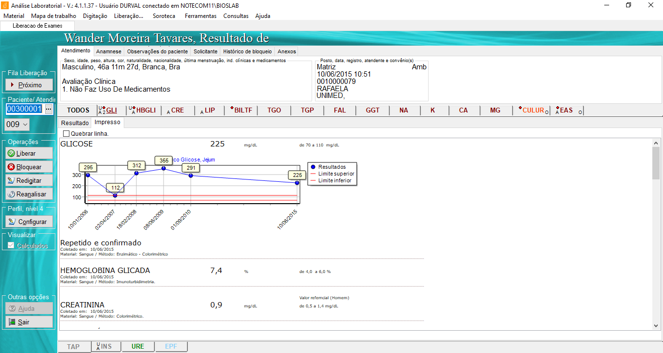
Task: Click the 112 data point label
Action: (115, 188)
